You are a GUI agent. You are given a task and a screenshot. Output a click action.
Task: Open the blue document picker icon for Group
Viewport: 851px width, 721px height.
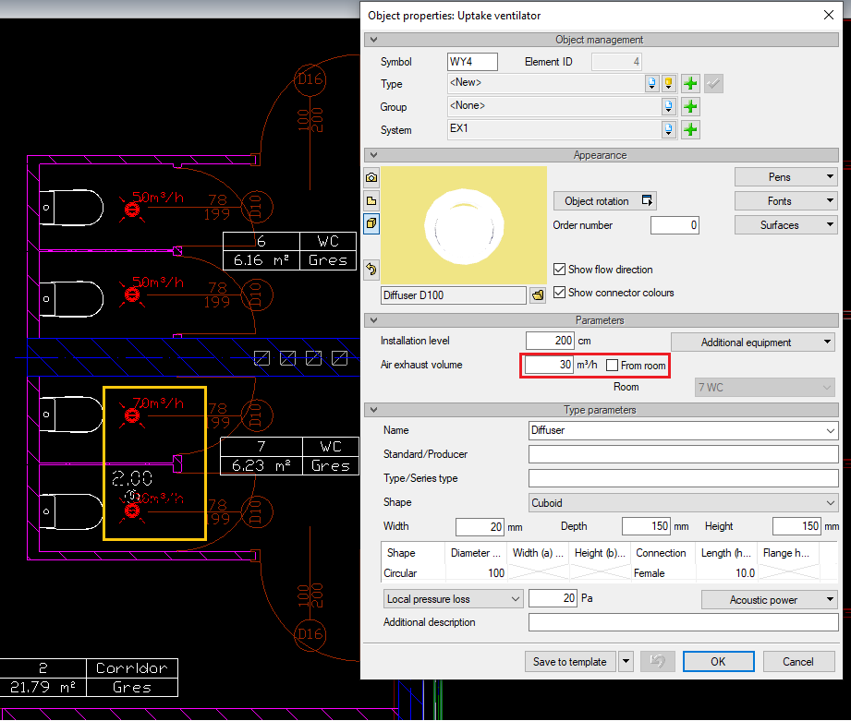click(669, 106)
